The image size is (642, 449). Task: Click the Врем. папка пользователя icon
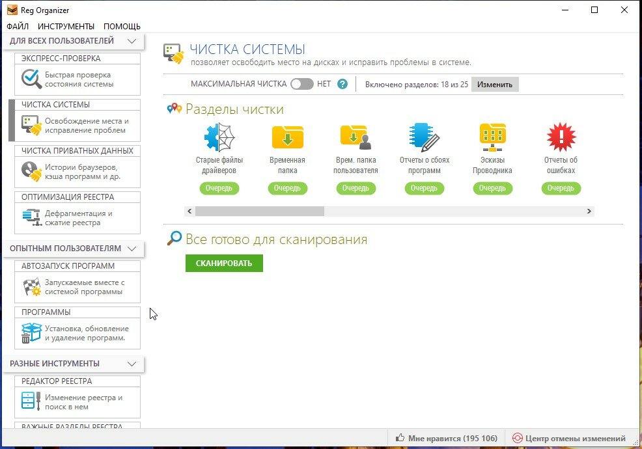[356, 137]
